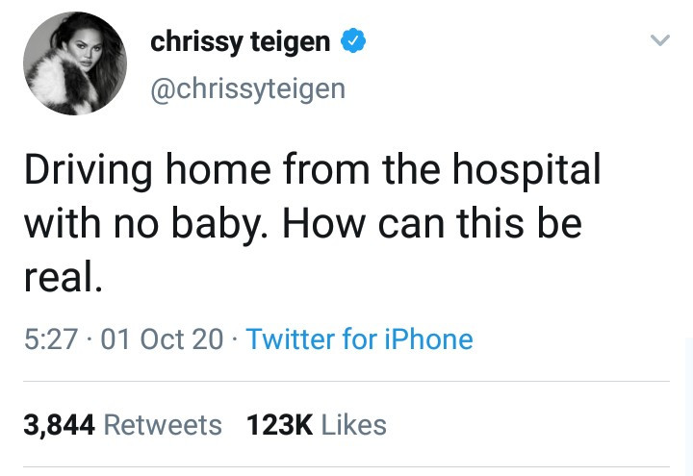
Task: Click the tweet's first line "Driving home from the hospital"
Action: point(313,171)
